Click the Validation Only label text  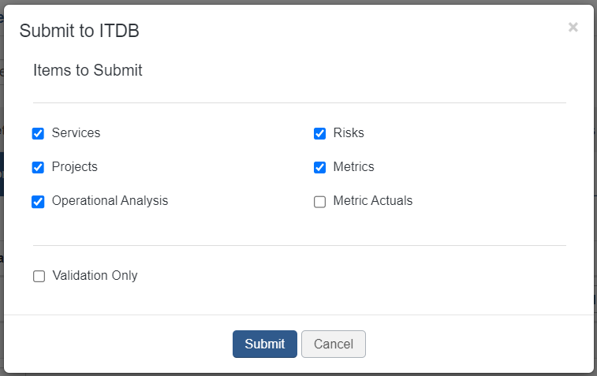pyautogui.click(x=95, y=276)
